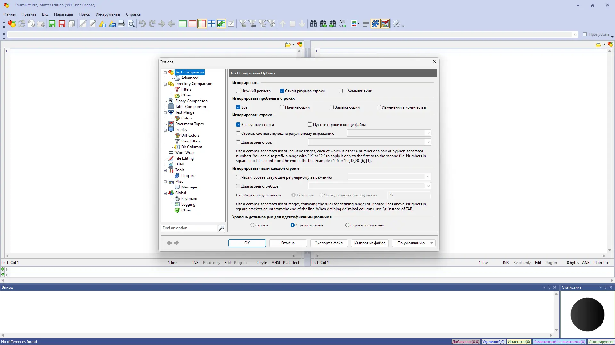Image resolution: width=615 pixels, height=345 pixels.
Task: Open left pane file folder dropdown arrow
Action: [294, 44]
